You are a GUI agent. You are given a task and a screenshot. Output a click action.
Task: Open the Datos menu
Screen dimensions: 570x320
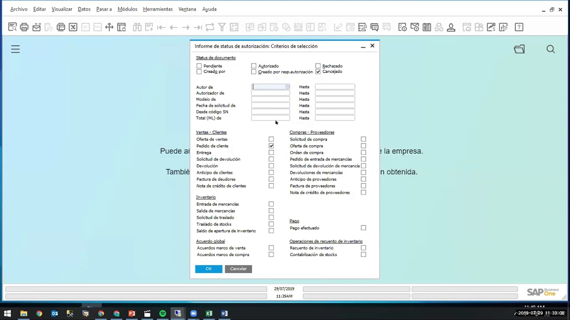pyautogui.click(x=84, y=9)
